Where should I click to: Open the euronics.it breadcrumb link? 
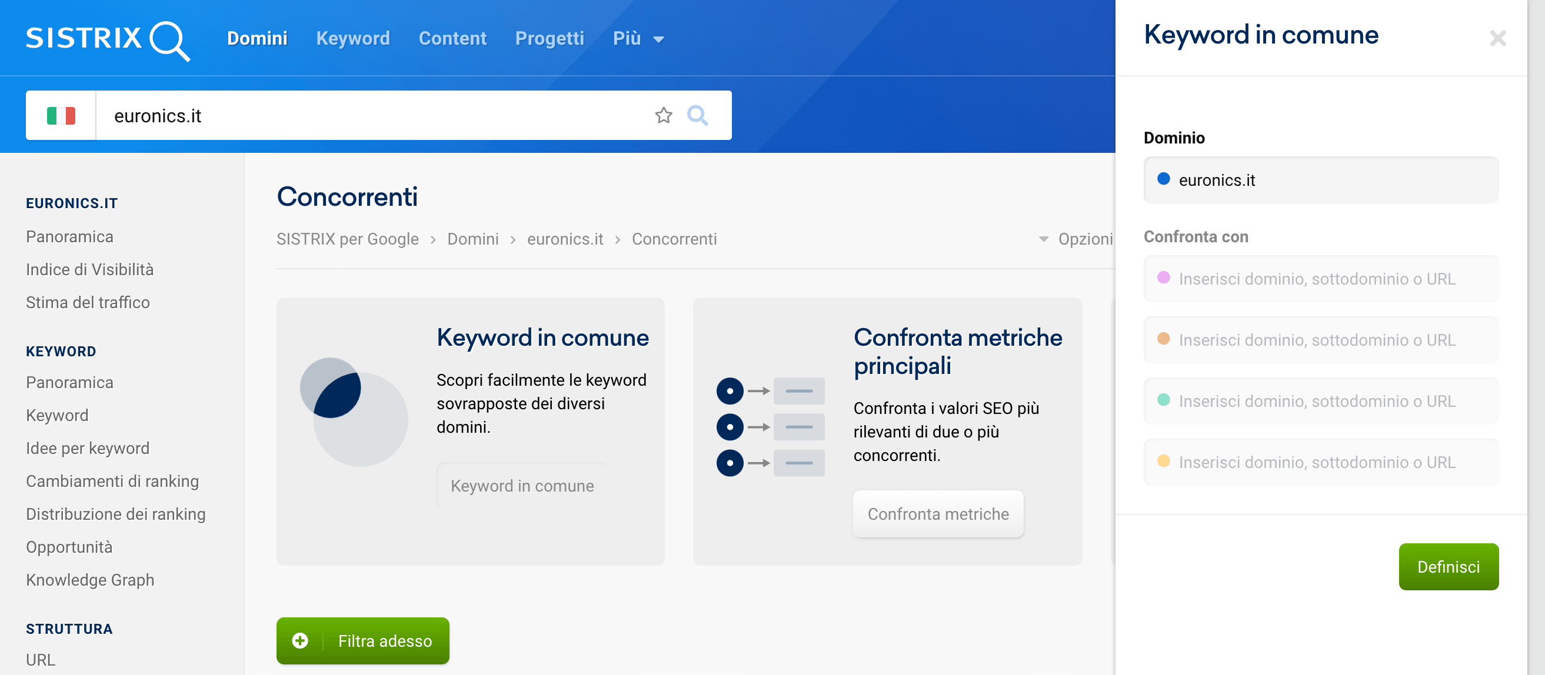(x=565, y=239)
